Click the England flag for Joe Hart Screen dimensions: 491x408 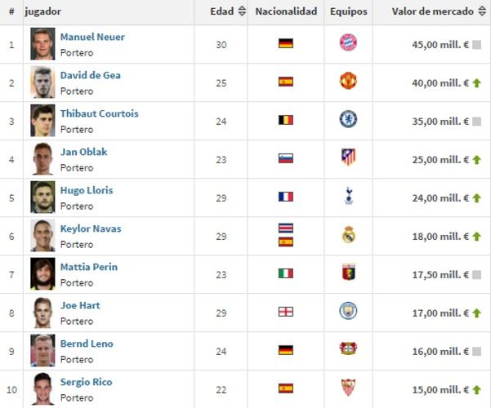(285, 311)
